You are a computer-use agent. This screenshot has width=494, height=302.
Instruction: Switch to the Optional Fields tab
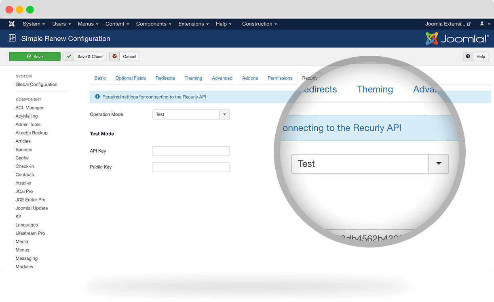coord(131,78)
